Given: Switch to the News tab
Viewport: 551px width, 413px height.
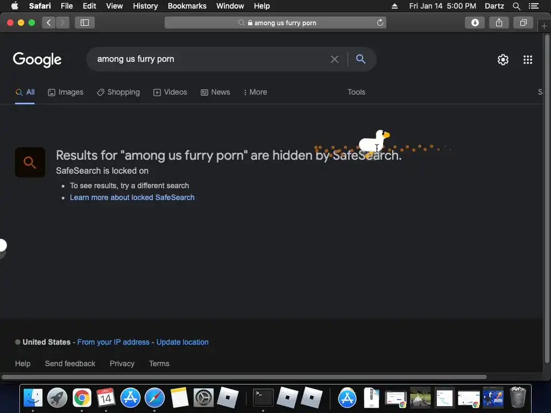Looking at the screenshot, I should pos(215,92).
